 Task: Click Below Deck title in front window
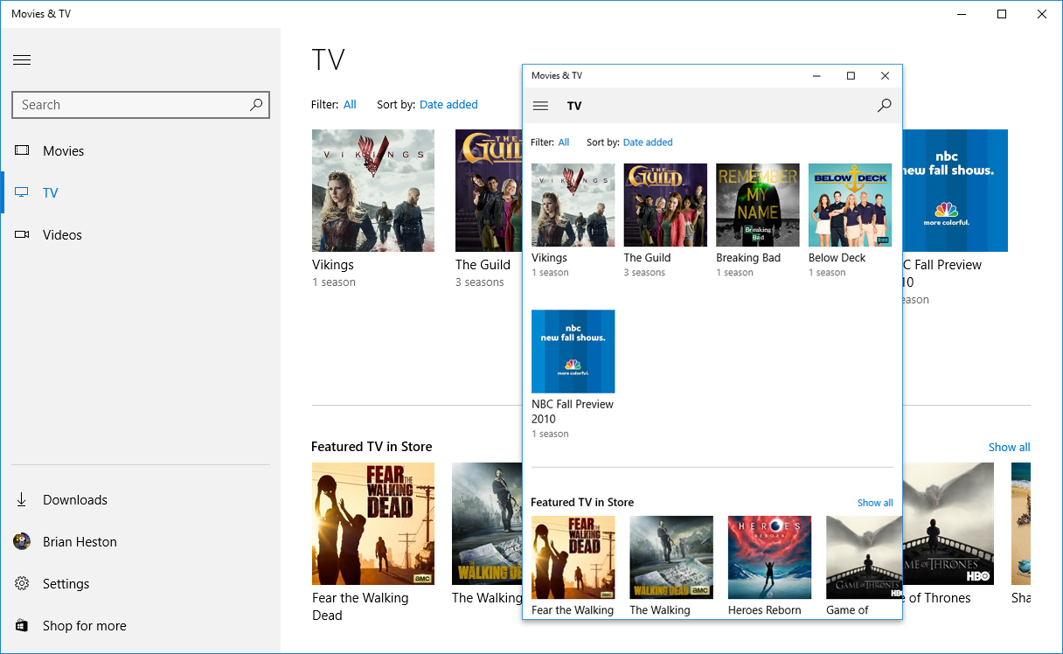[x=837, y=258]
